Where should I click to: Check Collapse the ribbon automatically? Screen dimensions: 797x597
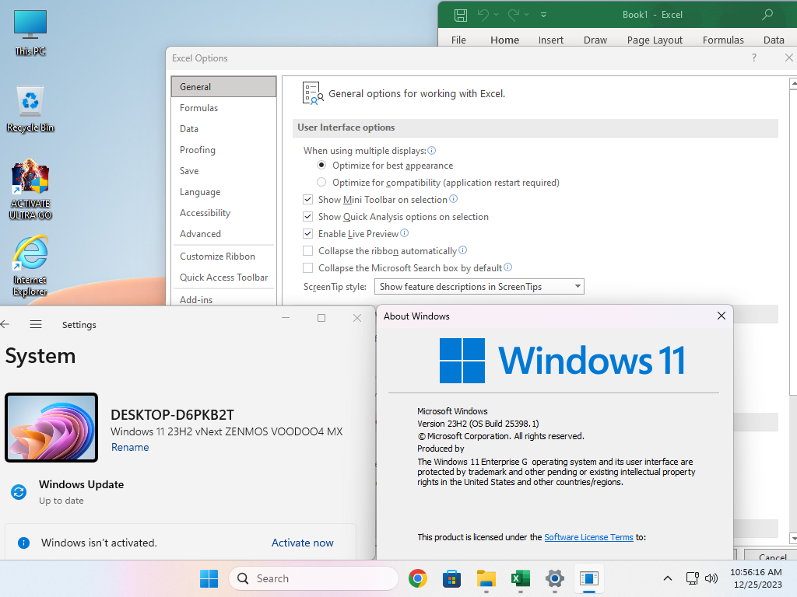click(x=307, y=251)
